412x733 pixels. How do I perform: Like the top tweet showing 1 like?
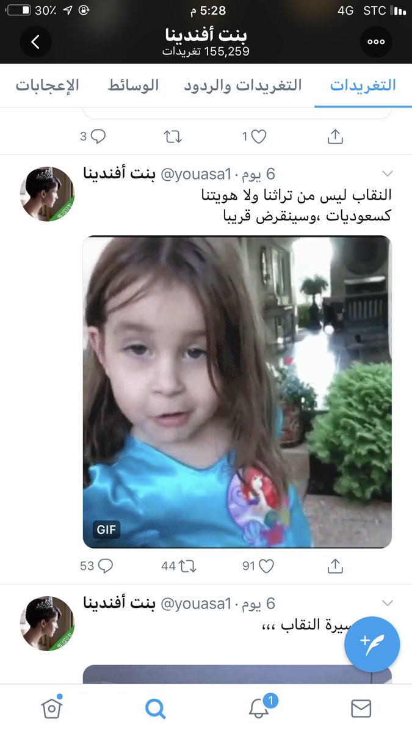pyautogui.click(x=254, y=137)
